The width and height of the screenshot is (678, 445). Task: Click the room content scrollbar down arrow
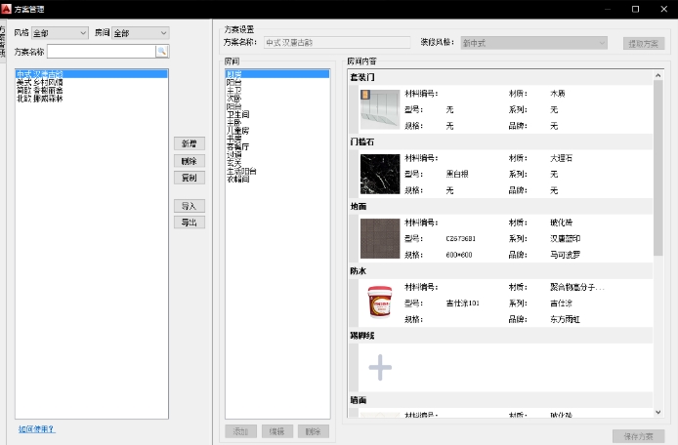pos(658,413)
